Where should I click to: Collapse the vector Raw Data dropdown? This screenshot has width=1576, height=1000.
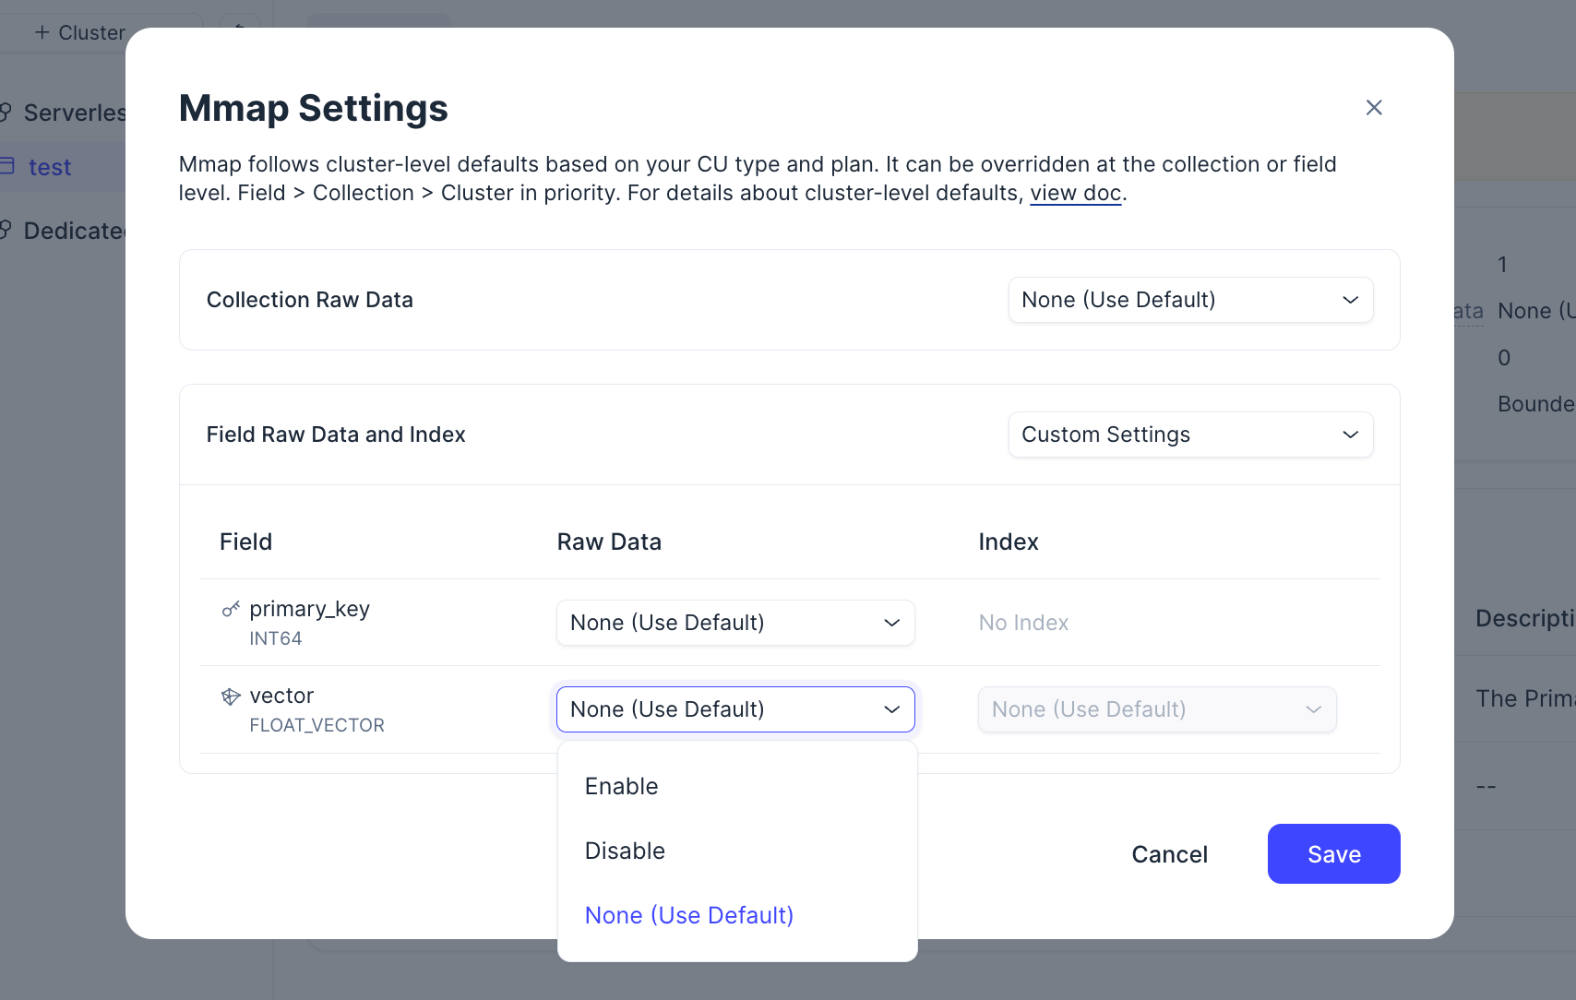734,709
